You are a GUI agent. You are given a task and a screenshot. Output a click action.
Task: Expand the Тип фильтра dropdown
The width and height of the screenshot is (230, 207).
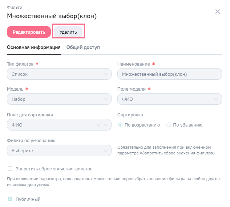coord(59,74)
